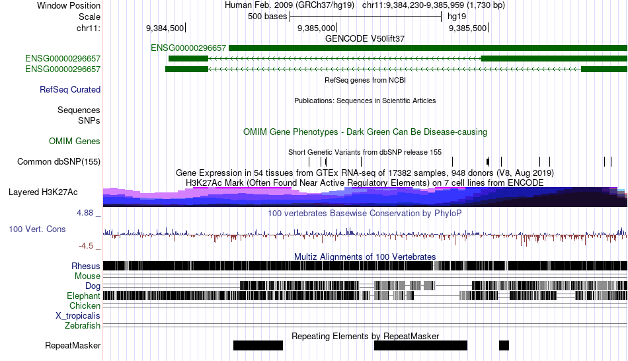Open the RepeatMasker track label
This screenshot has width=628, height=361.
(73, 345)
